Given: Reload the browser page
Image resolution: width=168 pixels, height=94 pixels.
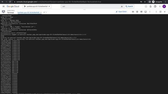Looking at the screenshot, I should tap(10, 2).
